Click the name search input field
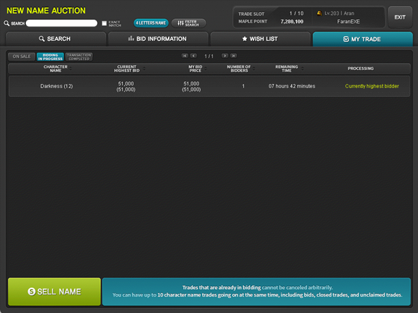This screenshot has height=313, width=418. coord(61,23)
